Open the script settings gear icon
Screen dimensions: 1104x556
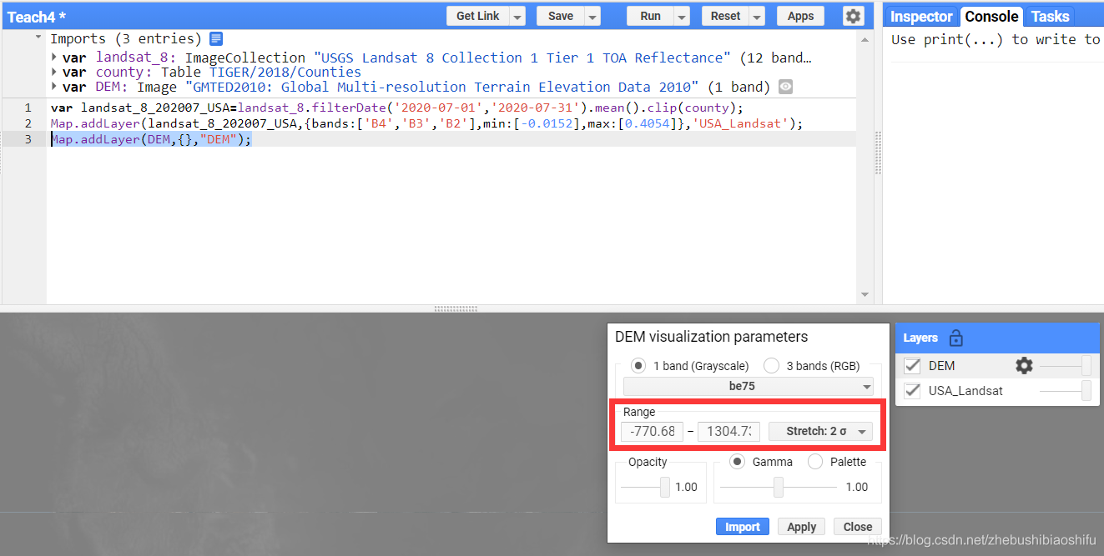[852, 16]
